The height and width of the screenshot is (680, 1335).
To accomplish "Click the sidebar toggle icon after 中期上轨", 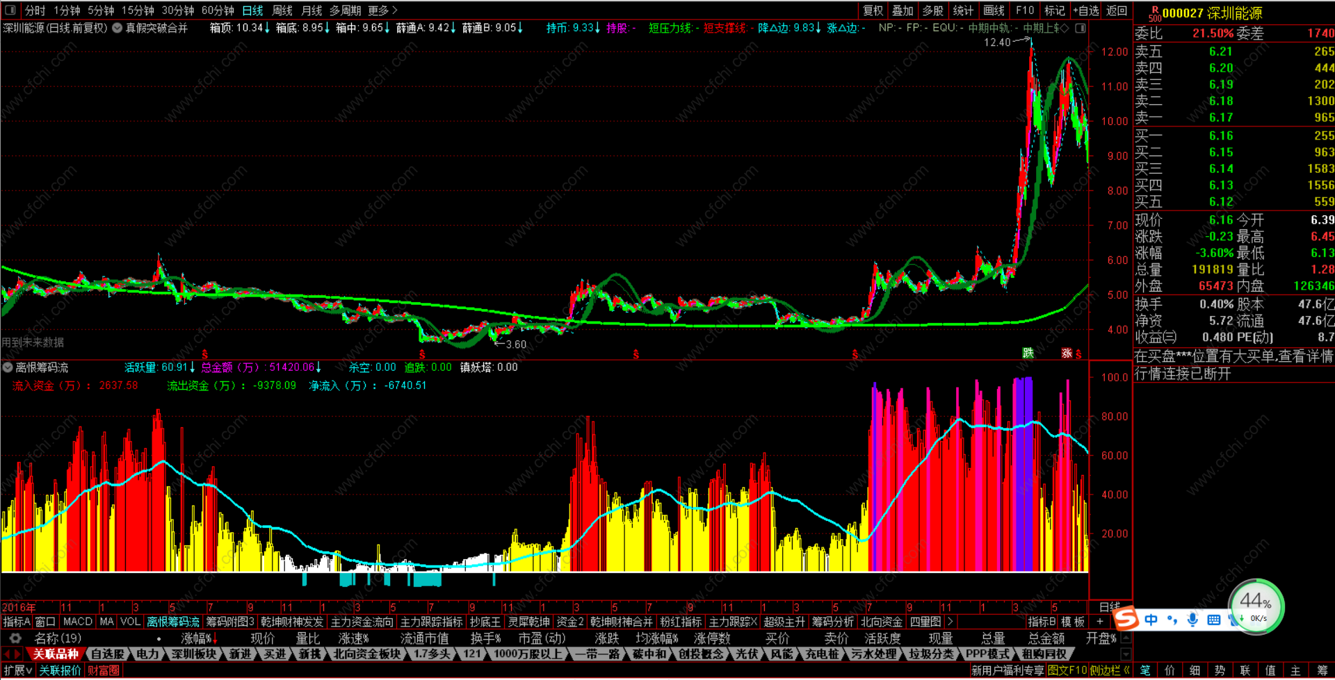I will (x=1081, y=28).
